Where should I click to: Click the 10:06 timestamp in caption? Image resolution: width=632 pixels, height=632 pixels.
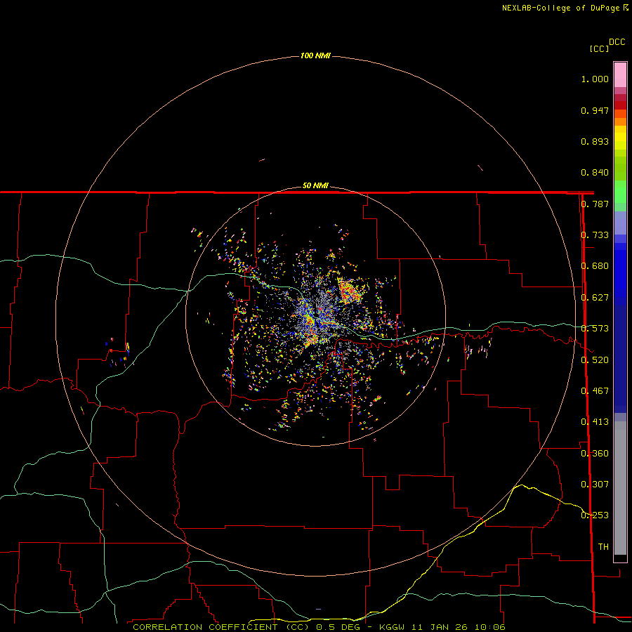click(x=489, y=627)
